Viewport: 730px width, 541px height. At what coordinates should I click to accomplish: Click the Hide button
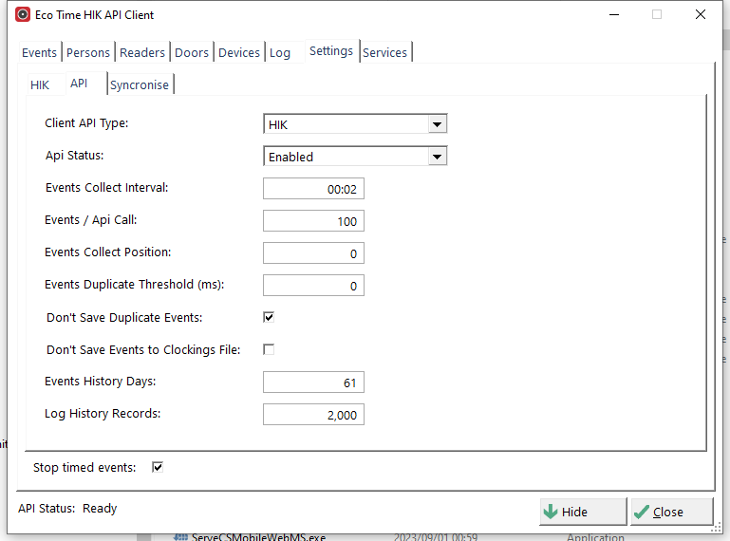pyautogui.click(x=583, y=512)
